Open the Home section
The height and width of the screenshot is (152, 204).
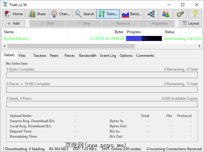[x=13, y=14]
